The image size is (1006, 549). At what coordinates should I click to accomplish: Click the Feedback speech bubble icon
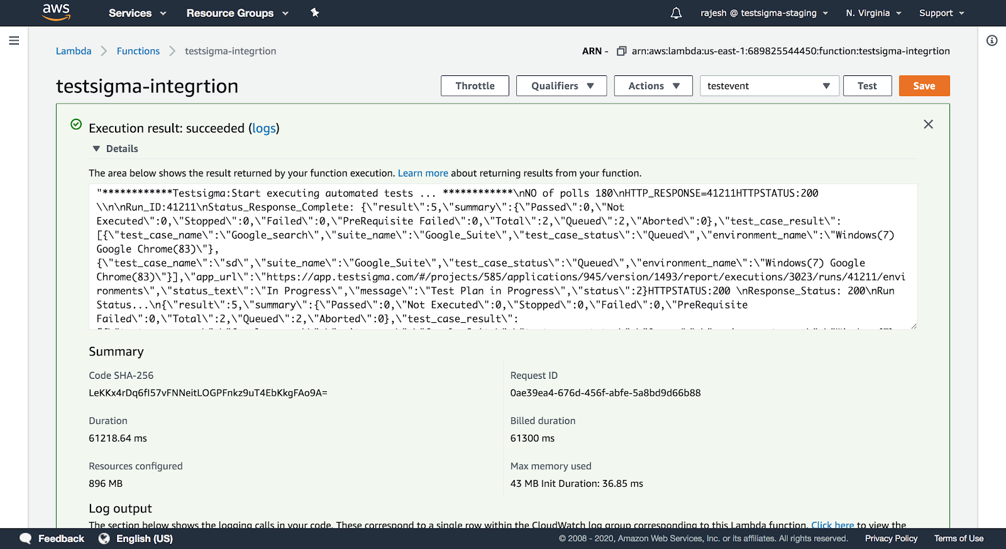pos(26,538)
